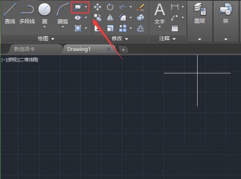
Task: Activate the Scale tool
Action: [110, 28]
